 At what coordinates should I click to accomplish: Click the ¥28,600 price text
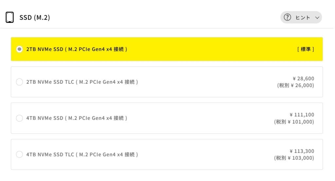[x=303, y=79]
